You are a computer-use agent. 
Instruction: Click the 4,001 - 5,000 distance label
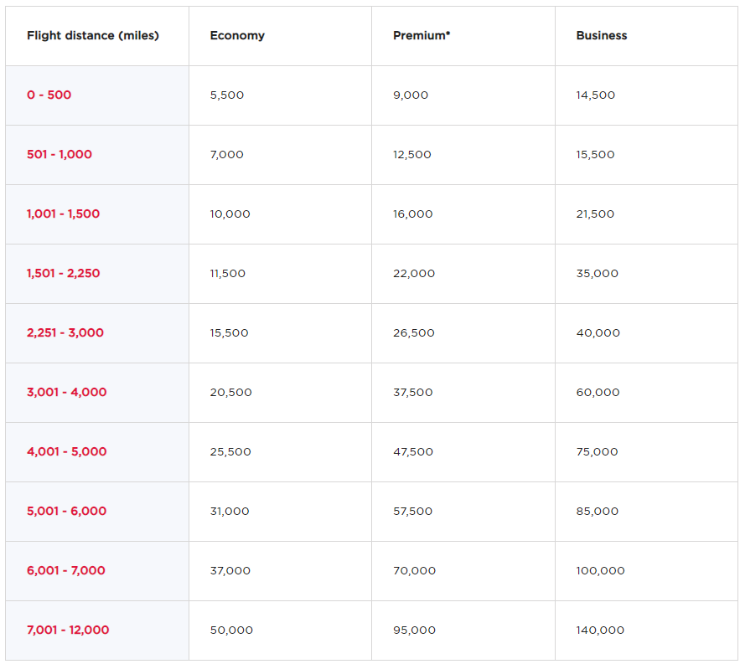(66, 452)
